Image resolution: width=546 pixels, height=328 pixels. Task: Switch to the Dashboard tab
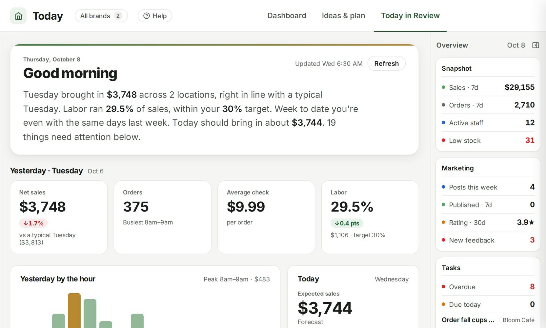click(x=287, y=16)
